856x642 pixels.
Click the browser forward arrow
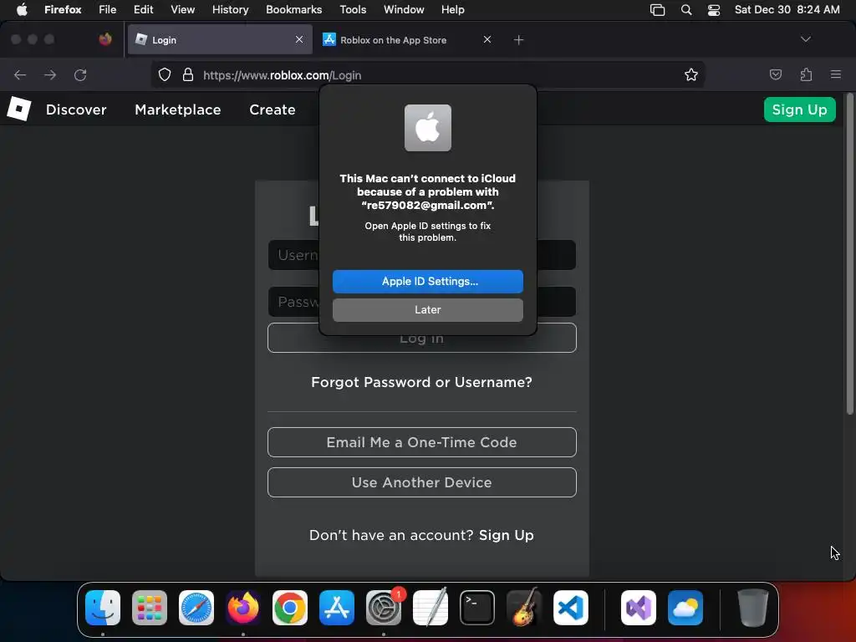point(50,74)
